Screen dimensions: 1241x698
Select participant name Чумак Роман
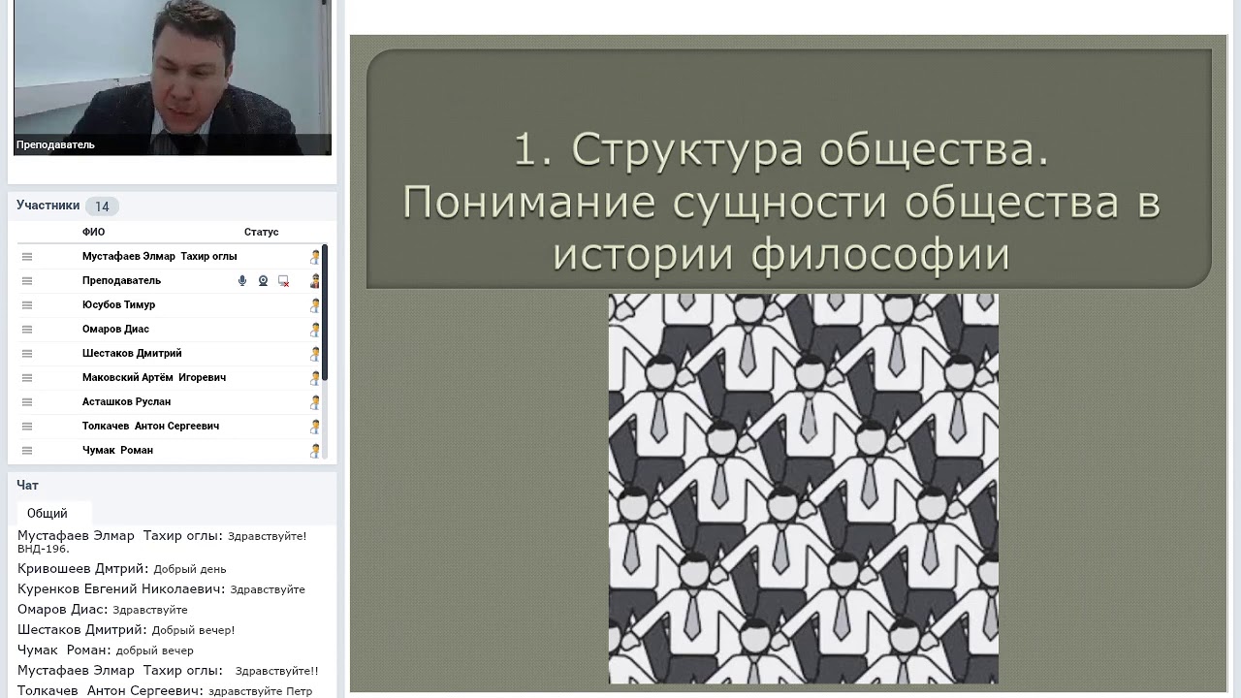pyautogui.click(x=117, y=450)
